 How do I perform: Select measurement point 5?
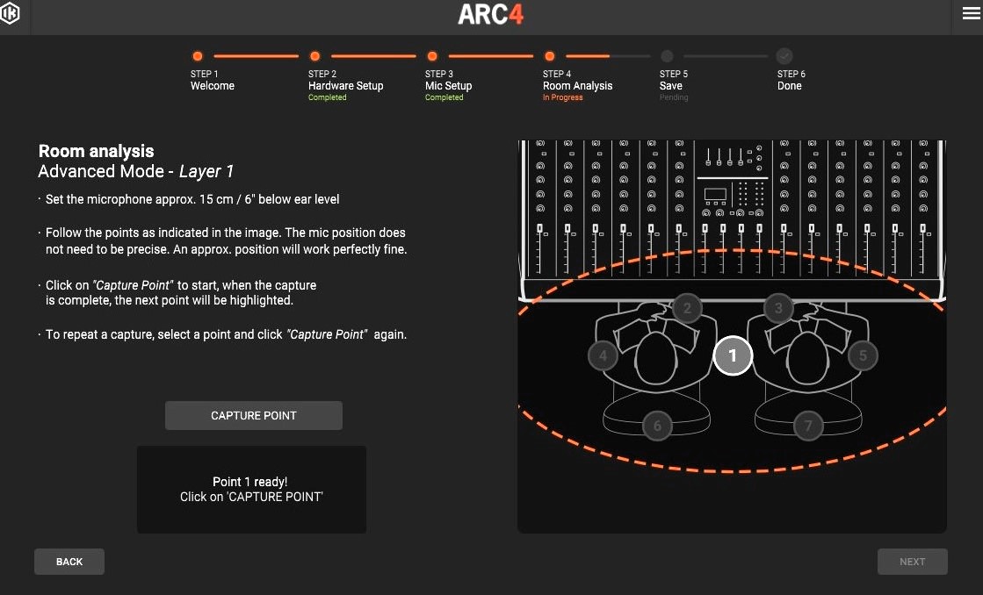[863, 355]
